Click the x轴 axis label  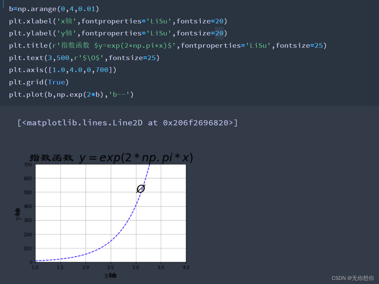click(x=110, y=275)
